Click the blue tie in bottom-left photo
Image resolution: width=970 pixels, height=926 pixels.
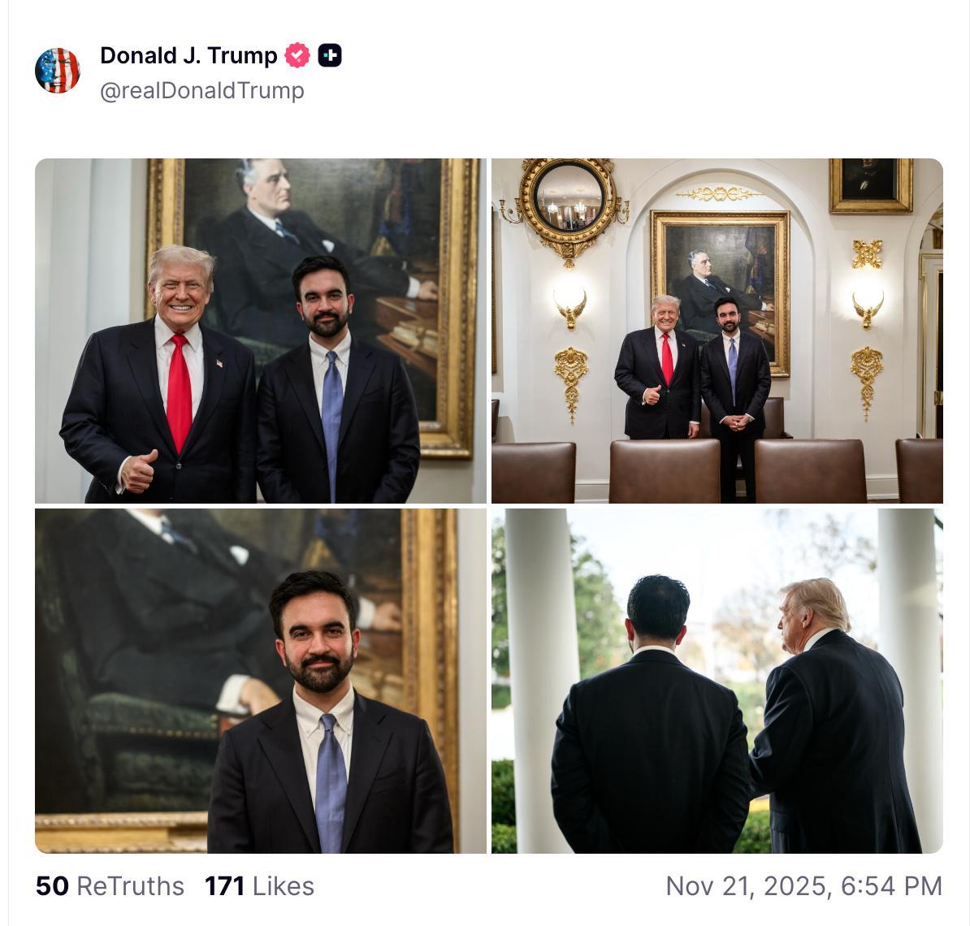pos(331,782)
